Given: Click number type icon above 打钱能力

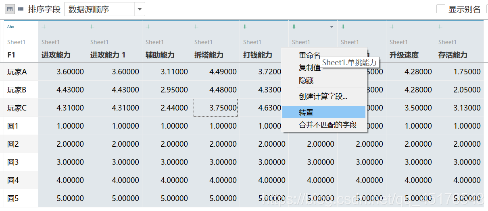Looking at the screenshot, I should tap(245, 27).
